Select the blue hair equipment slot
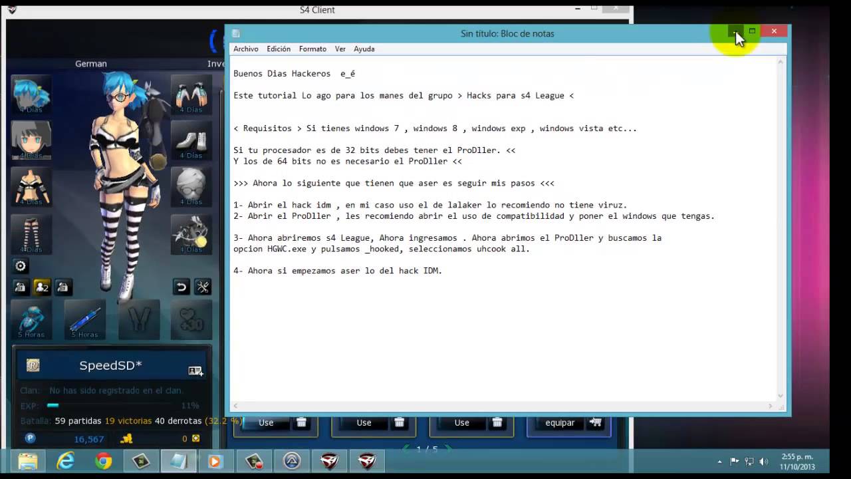This screenshot has height=479, width=851. click(x=31, y=94)
